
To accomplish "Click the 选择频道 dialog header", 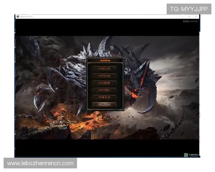I will (105, 61).
